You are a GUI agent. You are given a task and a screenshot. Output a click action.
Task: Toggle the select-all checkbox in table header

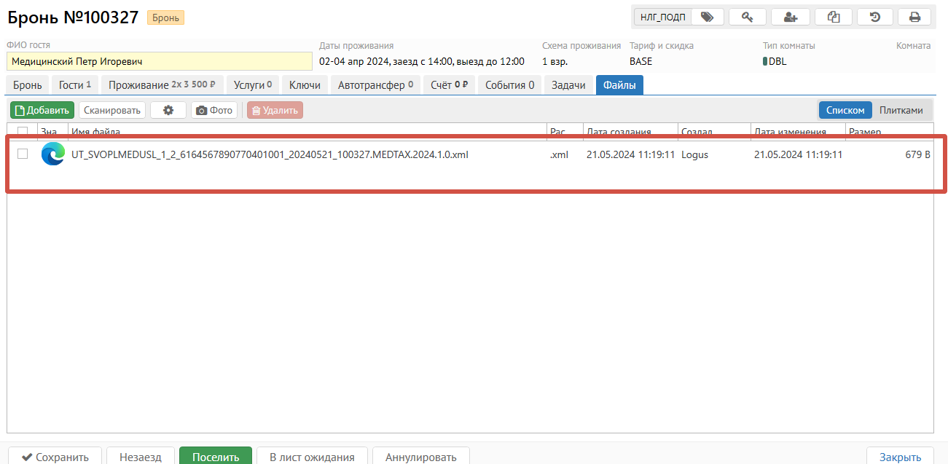(23, 131)
